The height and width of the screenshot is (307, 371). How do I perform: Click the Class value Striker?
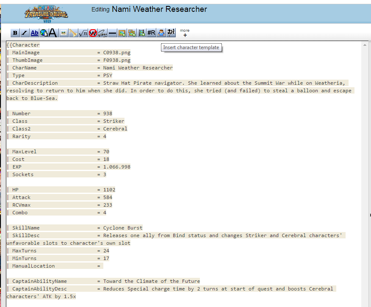[114, 121]
